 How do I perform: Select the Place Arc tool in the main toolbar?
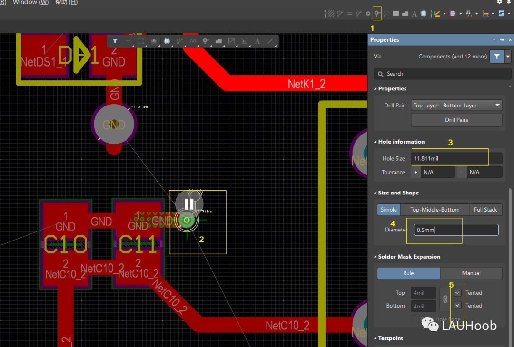tap(386, 14)
